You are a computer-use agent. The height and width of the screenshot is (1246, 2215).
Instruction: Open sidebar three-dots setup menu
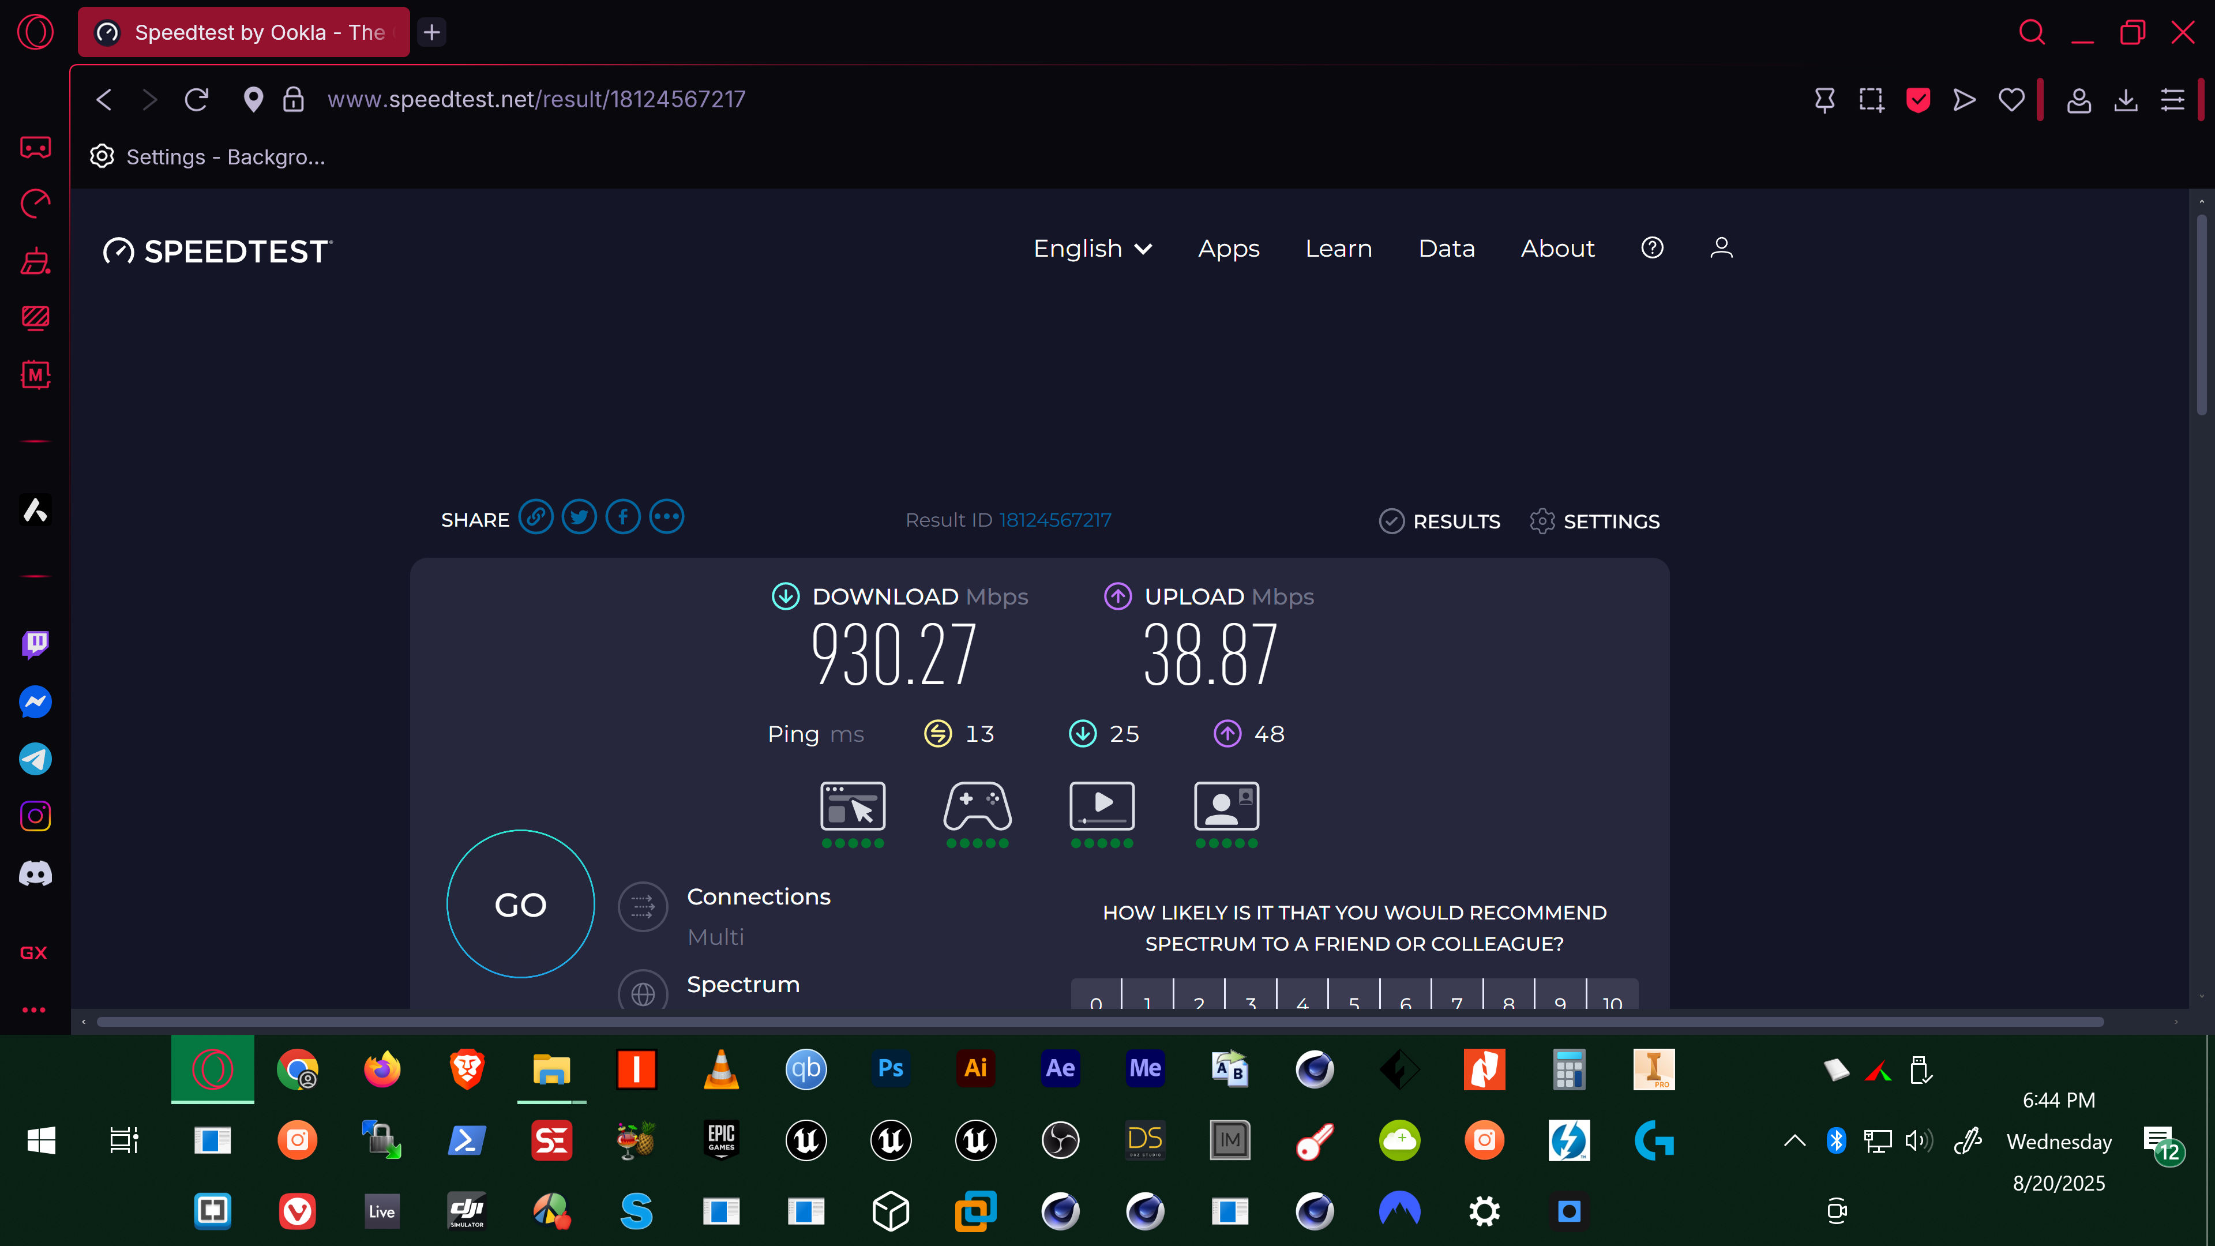(33, 1011)
